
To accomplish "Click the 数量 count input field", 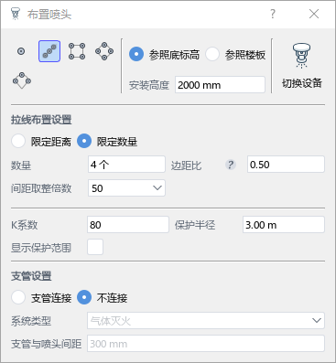I will tap(126, 165).
